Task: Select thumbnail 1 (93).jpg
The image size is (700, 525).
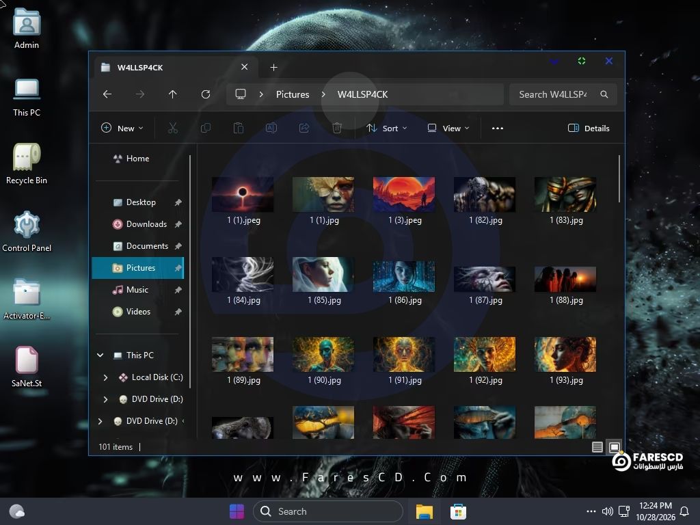Action: pyautogui.click(x=565, y=361)
